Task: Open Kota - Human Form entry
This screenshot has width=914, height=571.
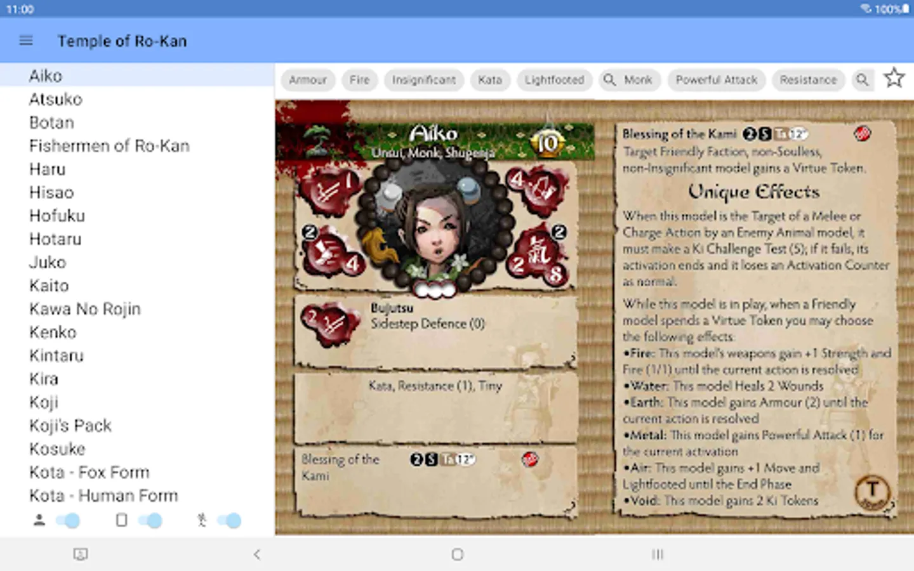Action: [137, 496]
